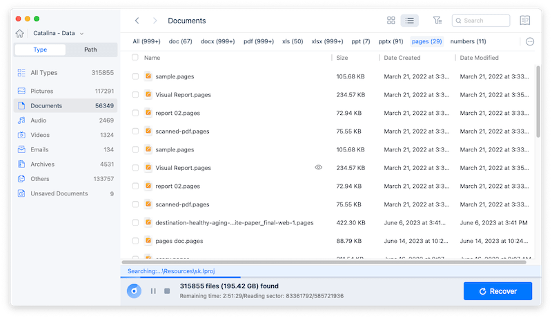Stop the scan
This screenshot has width=552, height=318.
coord(167,291)
